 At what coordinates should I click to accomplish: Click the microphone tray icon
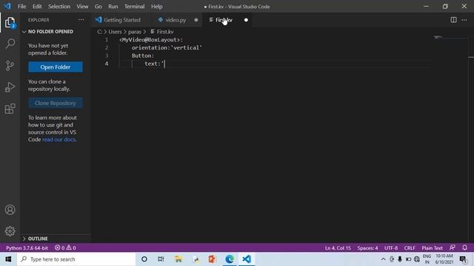pos(400,259)
